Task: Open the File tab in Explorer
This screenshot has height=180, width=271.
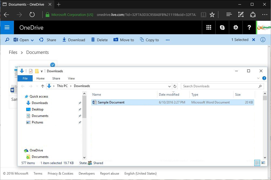Action: click(25, 78)
